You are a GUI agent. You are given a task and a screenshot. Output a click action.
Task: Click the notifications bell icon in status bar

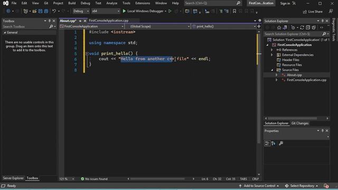326,186
